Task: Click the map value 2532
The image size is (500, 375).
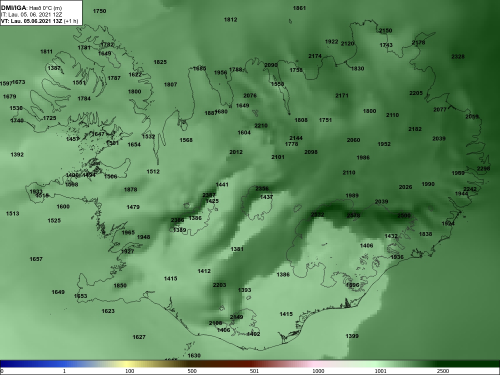Action: [x=317, y=214]
